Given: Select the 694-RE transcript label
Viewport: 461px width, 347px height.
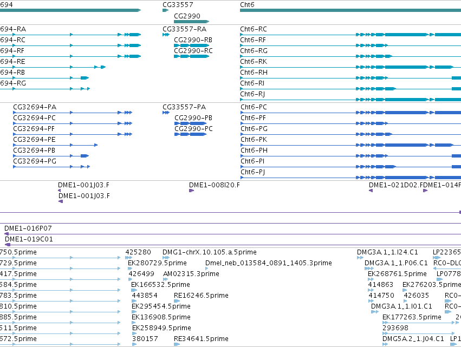Looking at the screenshot, I should (x=12, y=62).
